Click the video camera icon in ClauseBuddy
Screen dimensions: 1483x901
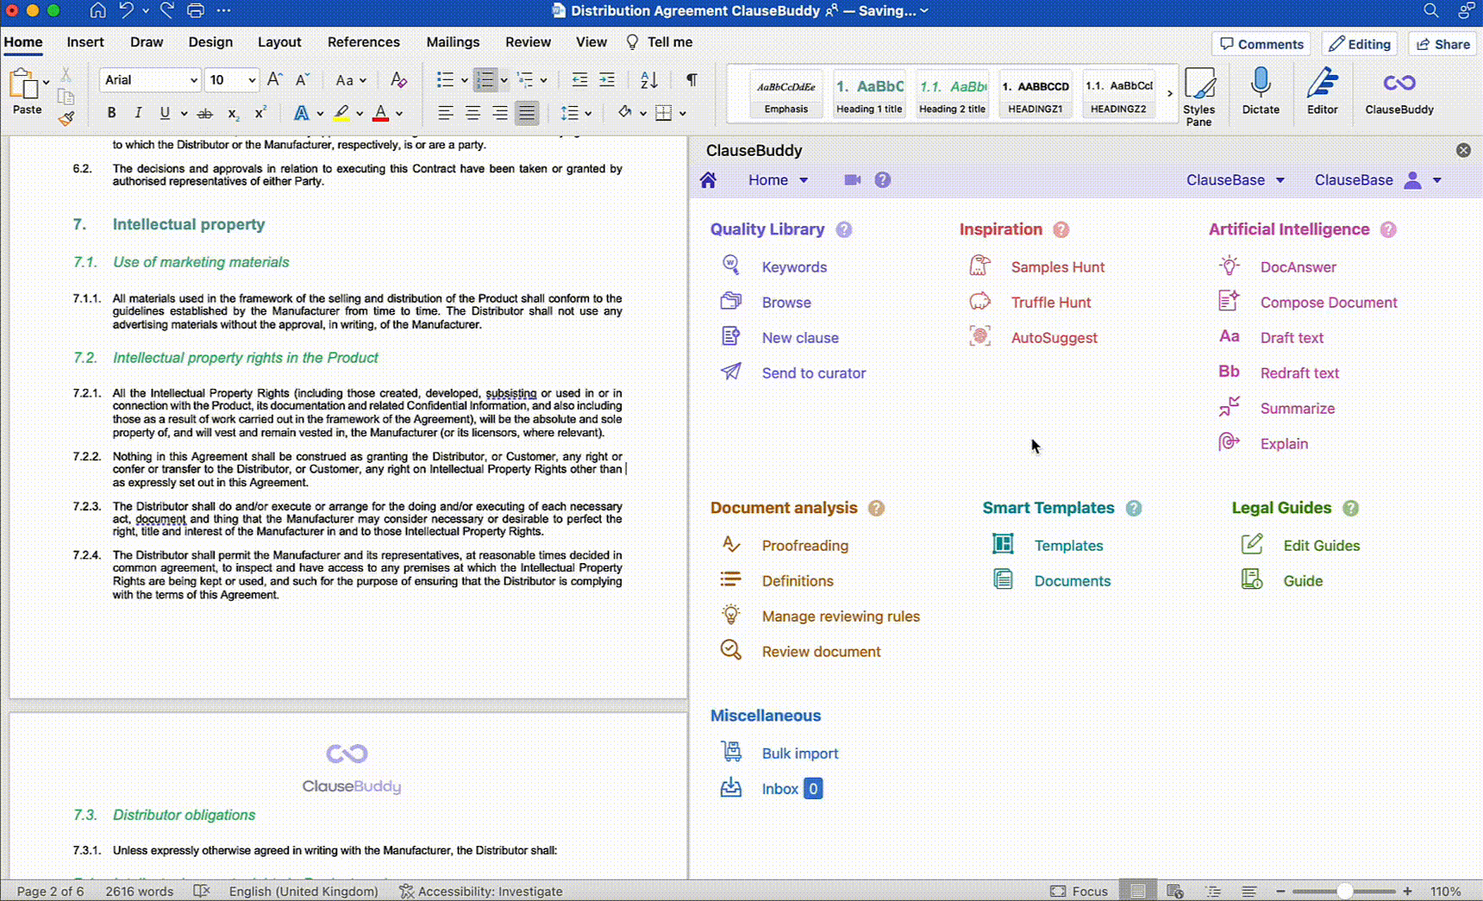(x=852, y=180)
